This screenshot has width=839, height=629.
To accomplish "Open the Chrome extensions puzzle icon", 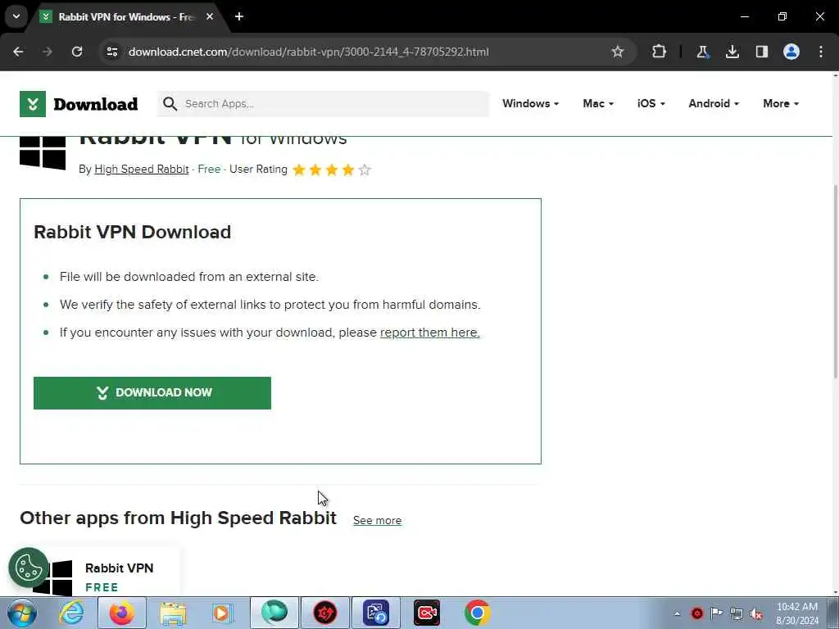I will pos(660,52).
